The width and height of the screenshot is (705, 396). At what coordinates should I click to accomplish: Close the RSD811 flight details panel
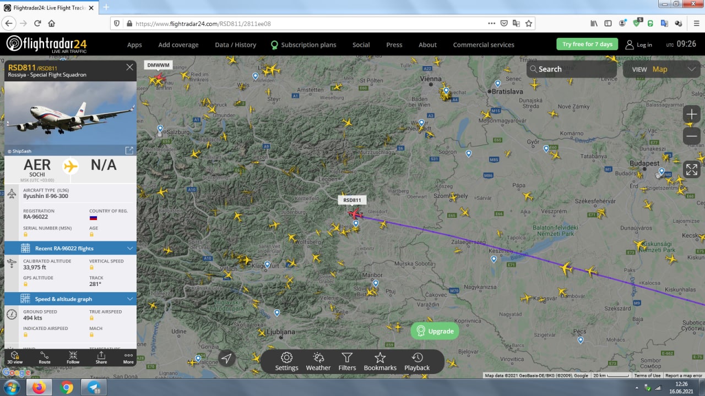coord(129,67)
